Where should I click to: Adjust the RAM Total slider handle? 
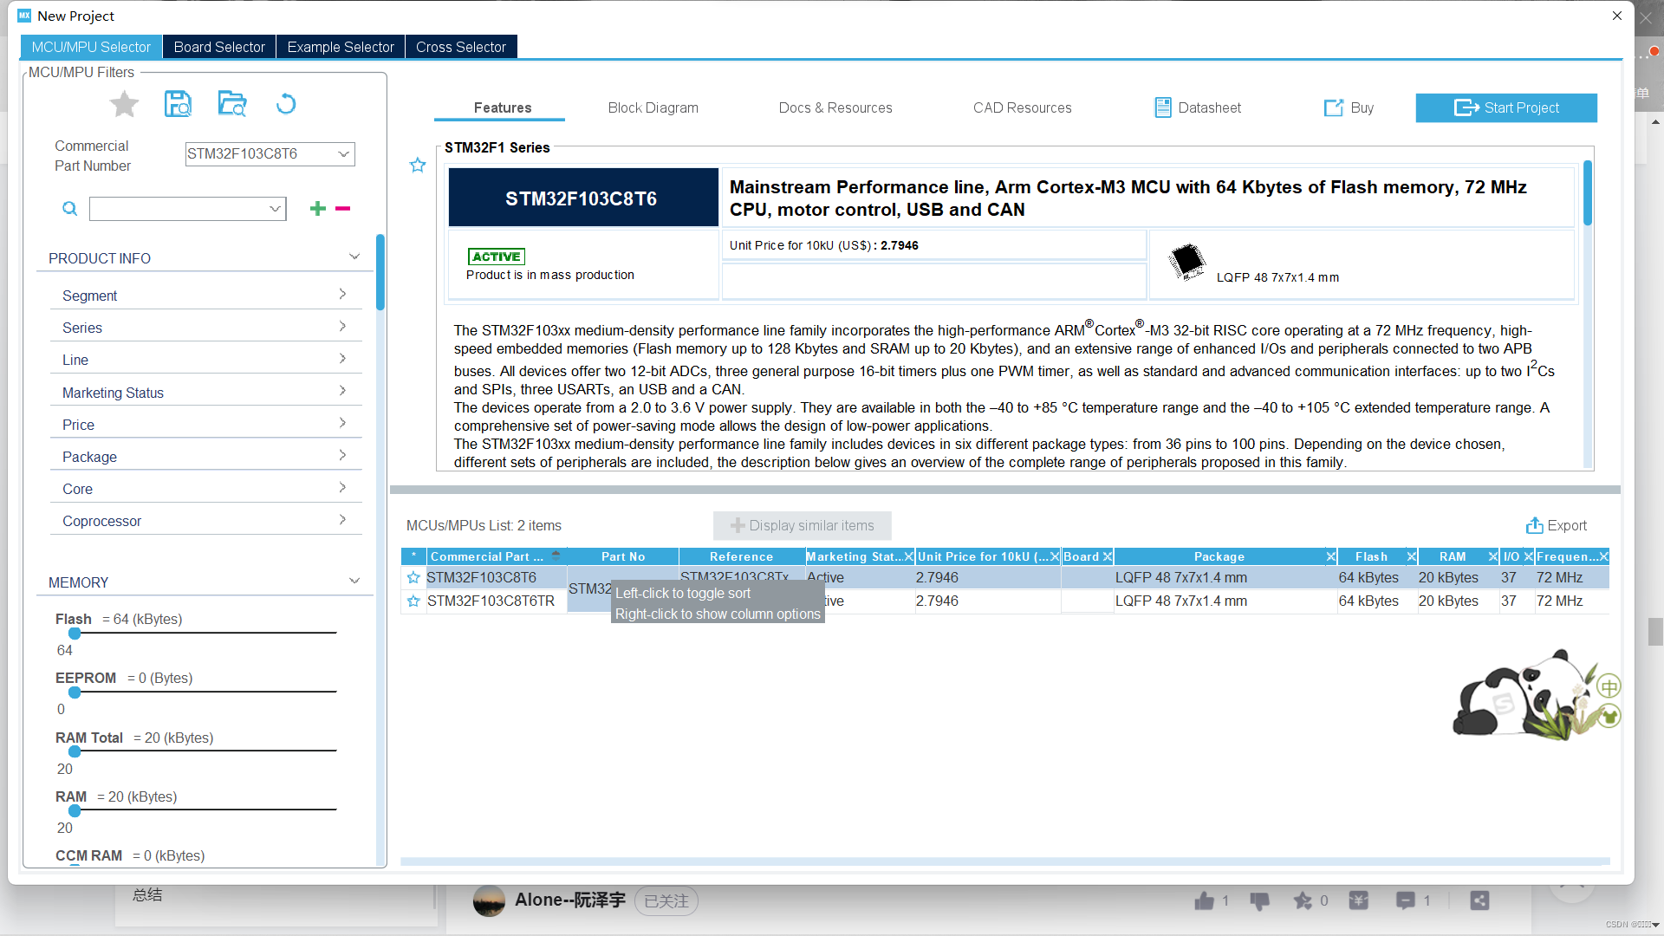pos(75,751)
